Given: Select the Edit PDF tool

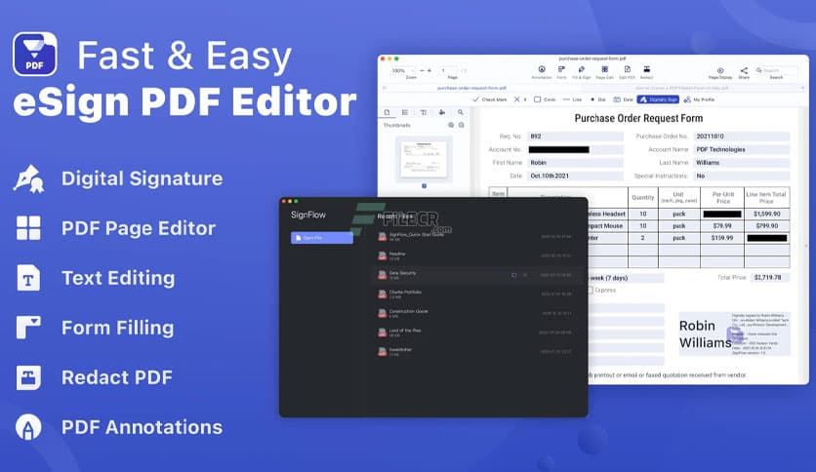Looking at the screenshot, I should tap(627, 72).
